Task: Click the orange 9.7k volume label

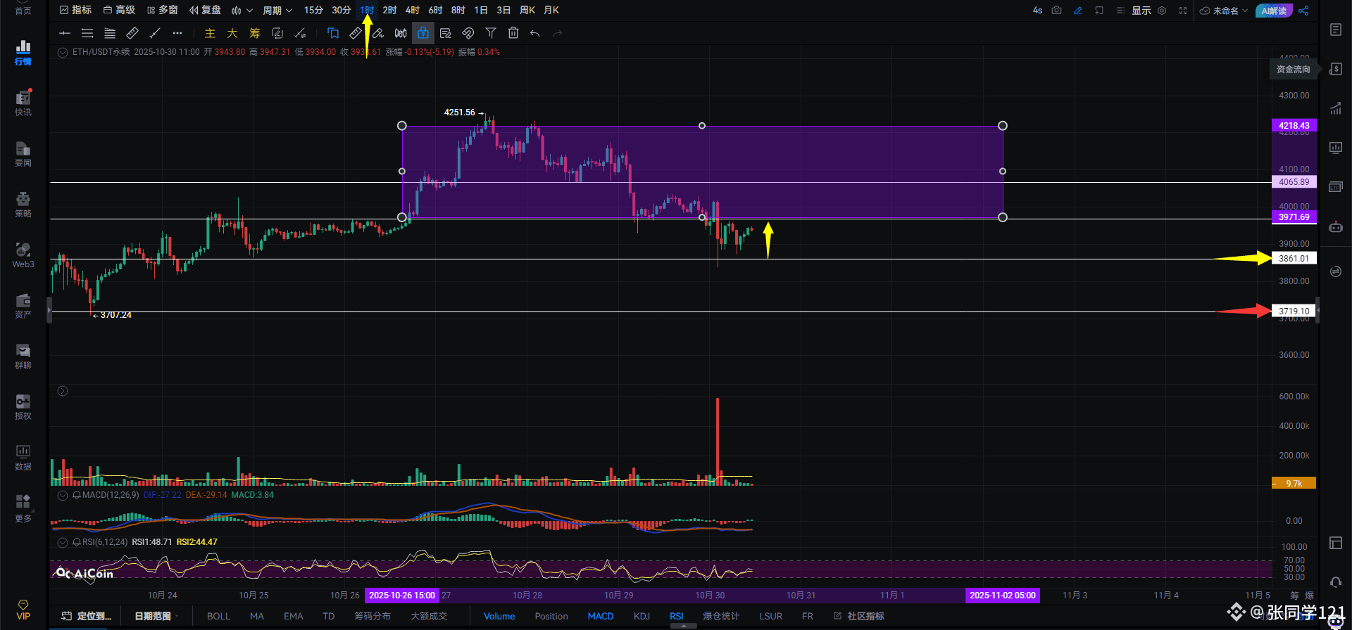Action: pyautogui.click(x=1294, y=484)
